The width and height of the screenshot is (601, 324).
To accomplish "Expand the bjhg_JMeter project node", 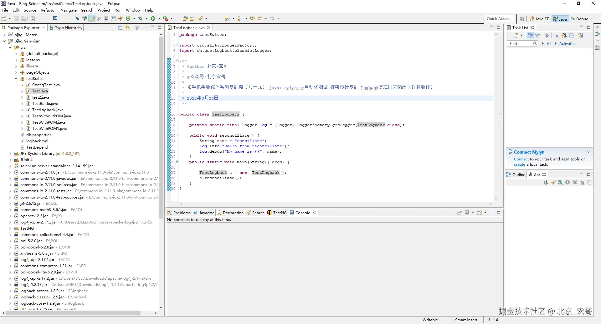I will pos(4,35).
